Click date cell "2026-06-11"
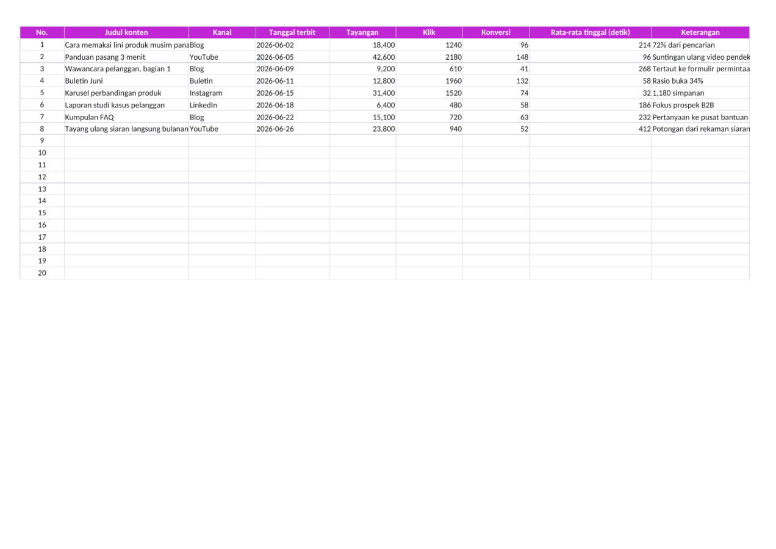Screen dimensions: 776x549 pos(292,81)
